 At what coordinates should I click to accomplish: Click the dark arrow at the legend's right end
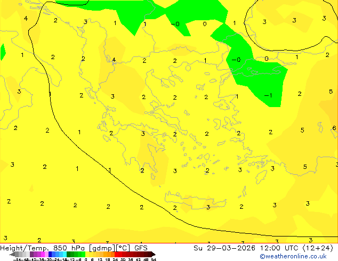154,254
